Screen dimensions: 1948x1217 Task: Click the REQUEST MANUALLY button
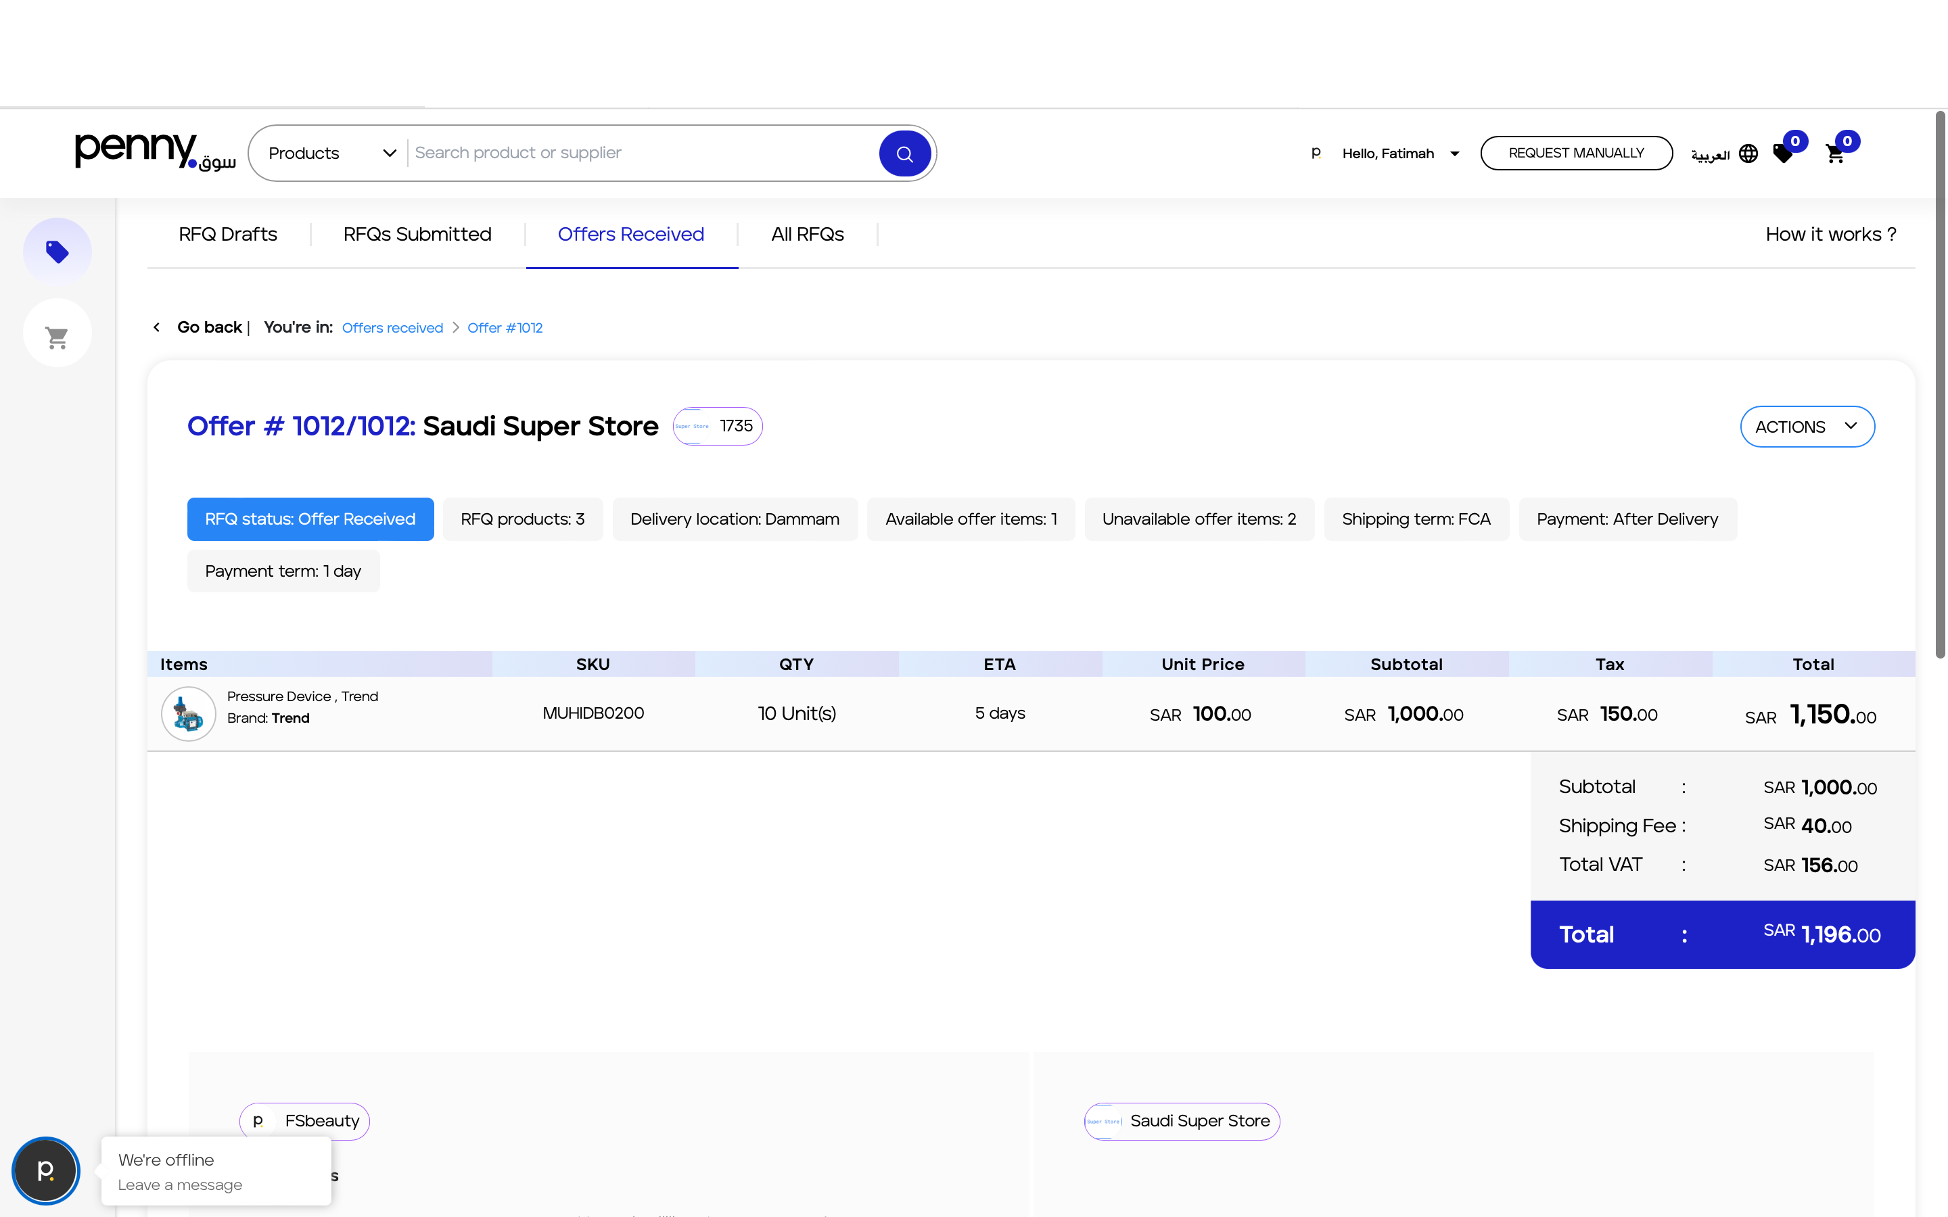(x=1575, y=153)
